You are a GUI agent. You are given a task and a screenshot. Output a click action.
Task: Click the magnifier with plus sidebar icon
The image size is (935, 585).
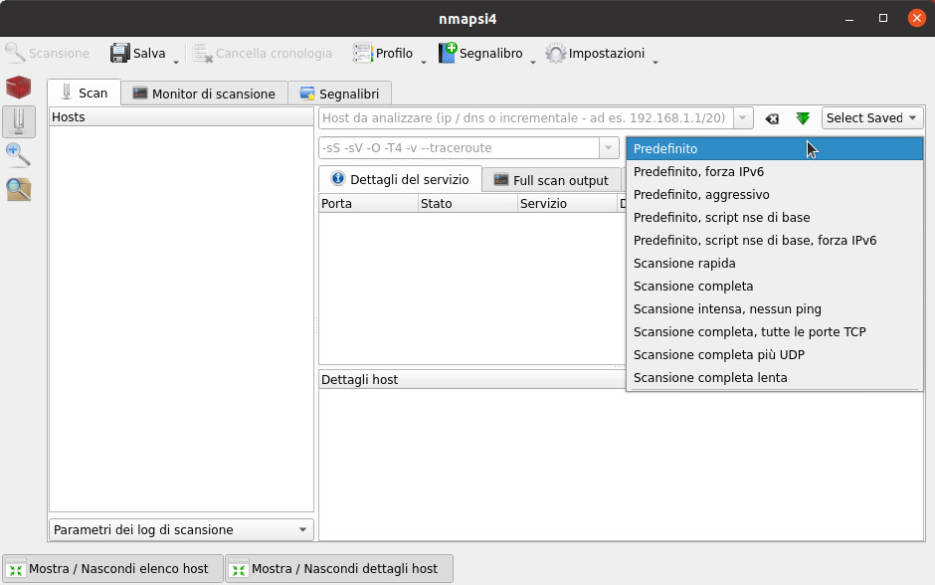point(19,155)
